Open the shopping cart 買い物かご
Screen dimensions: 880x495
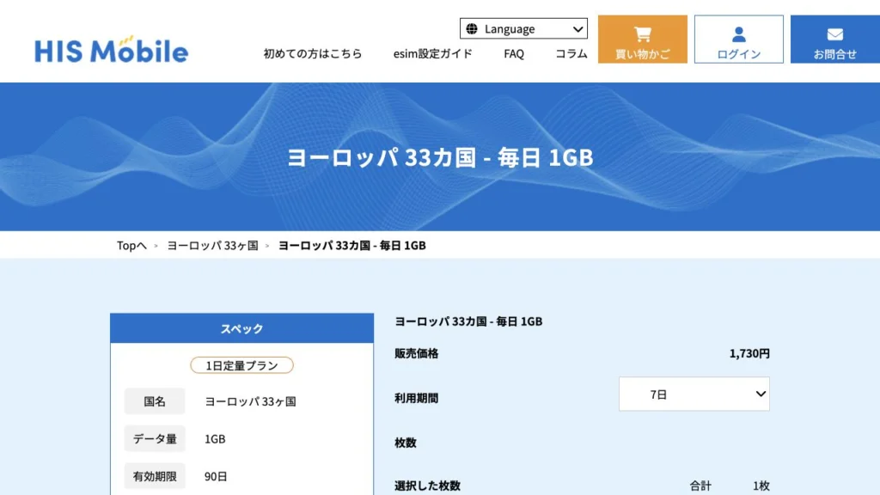pyautogui.click(x=643, y=40)
